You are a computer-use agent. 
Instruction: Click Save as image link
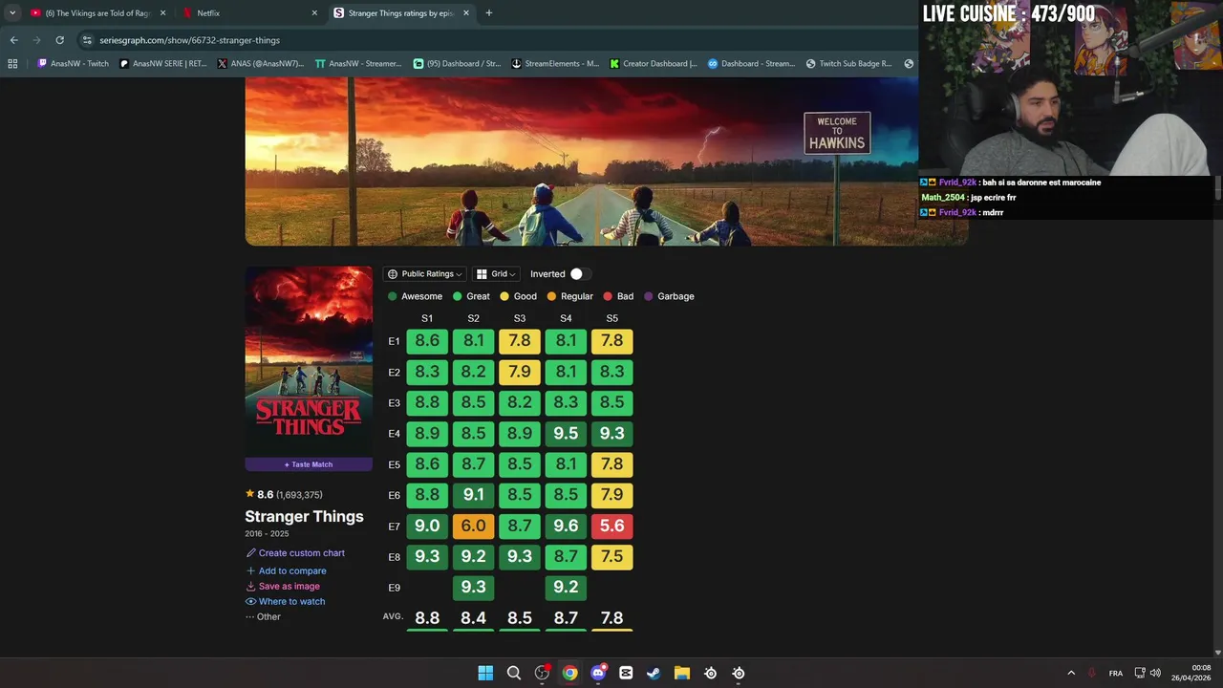tap(283, 586)
